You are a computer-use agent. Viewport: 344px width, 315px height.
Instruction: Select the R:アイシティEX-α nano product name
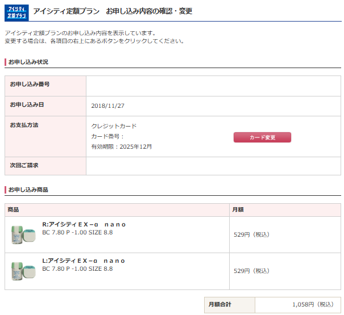[84, 224]
